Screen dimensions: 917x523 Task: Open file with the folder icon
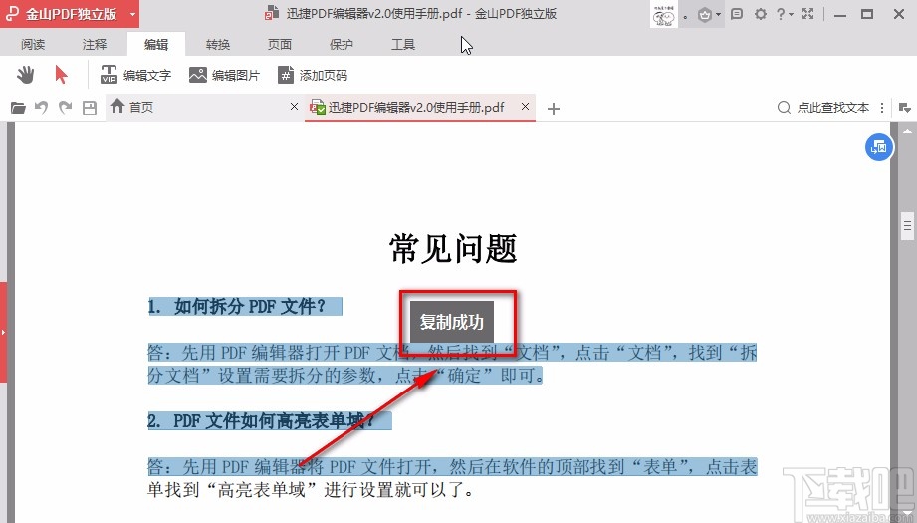(x=18, y=108)
